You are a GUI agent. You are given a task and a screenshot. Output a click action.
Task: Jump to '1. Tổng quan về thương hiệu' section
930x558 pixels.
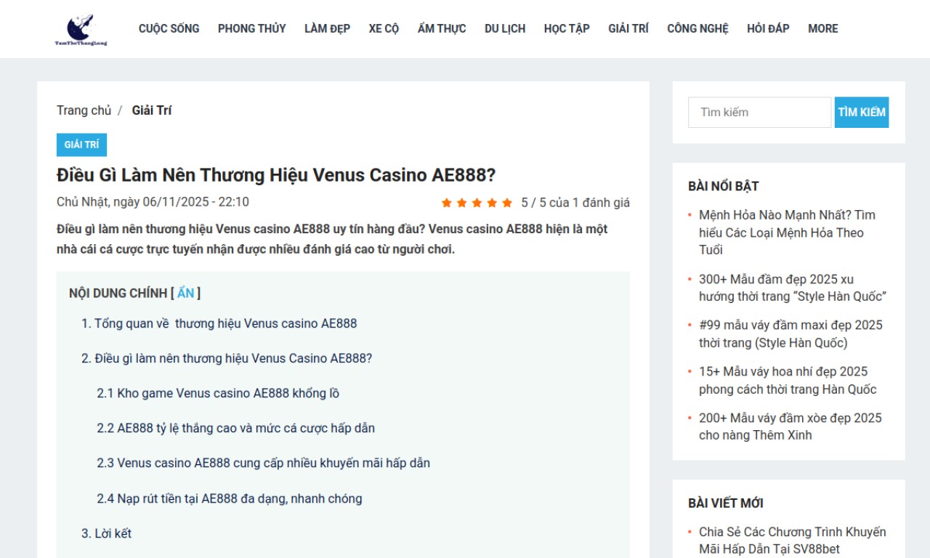[x=219, y=323]
